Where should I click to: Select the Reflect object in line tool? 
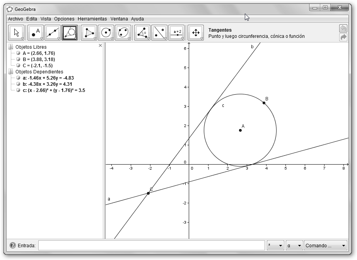pyautogui.click(x=159, y=33)
